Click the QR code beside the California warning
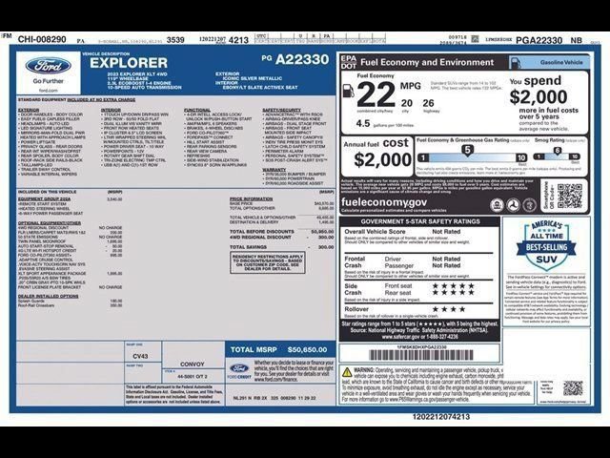610x458 pixels. click(x=573, y=388)
